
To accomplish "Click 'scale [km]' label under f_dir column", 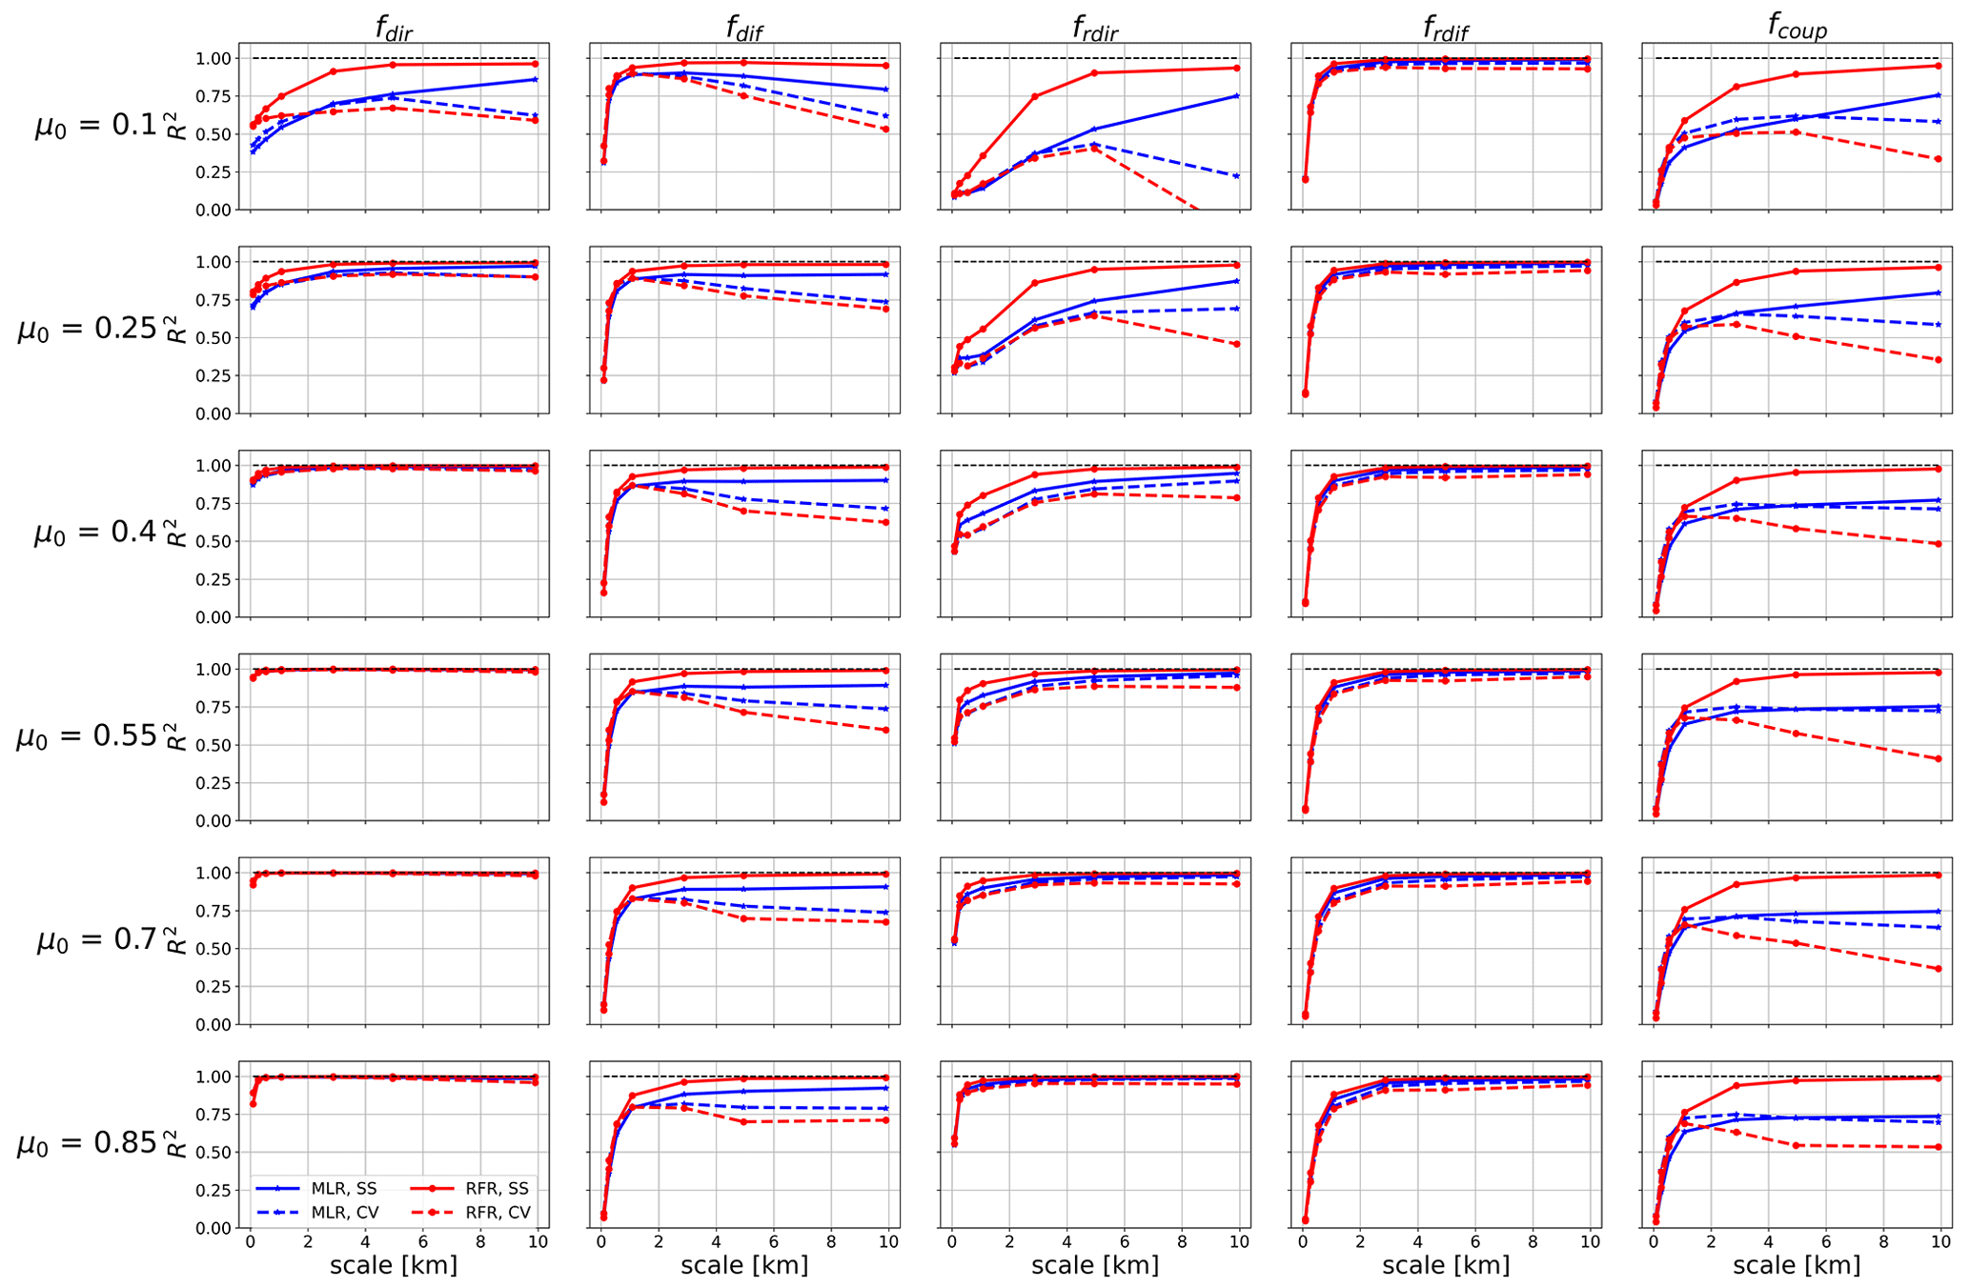I will [x=394, y=1265].
